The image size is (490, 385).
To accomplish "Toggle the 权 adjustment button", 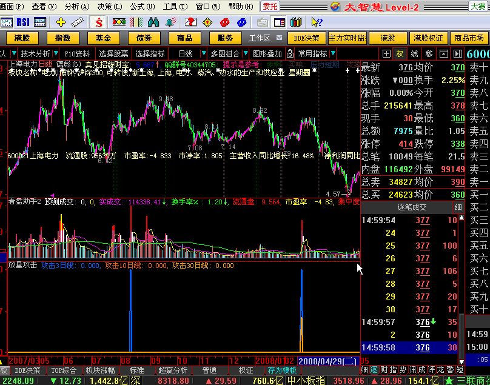I will (x=400, y=54).
